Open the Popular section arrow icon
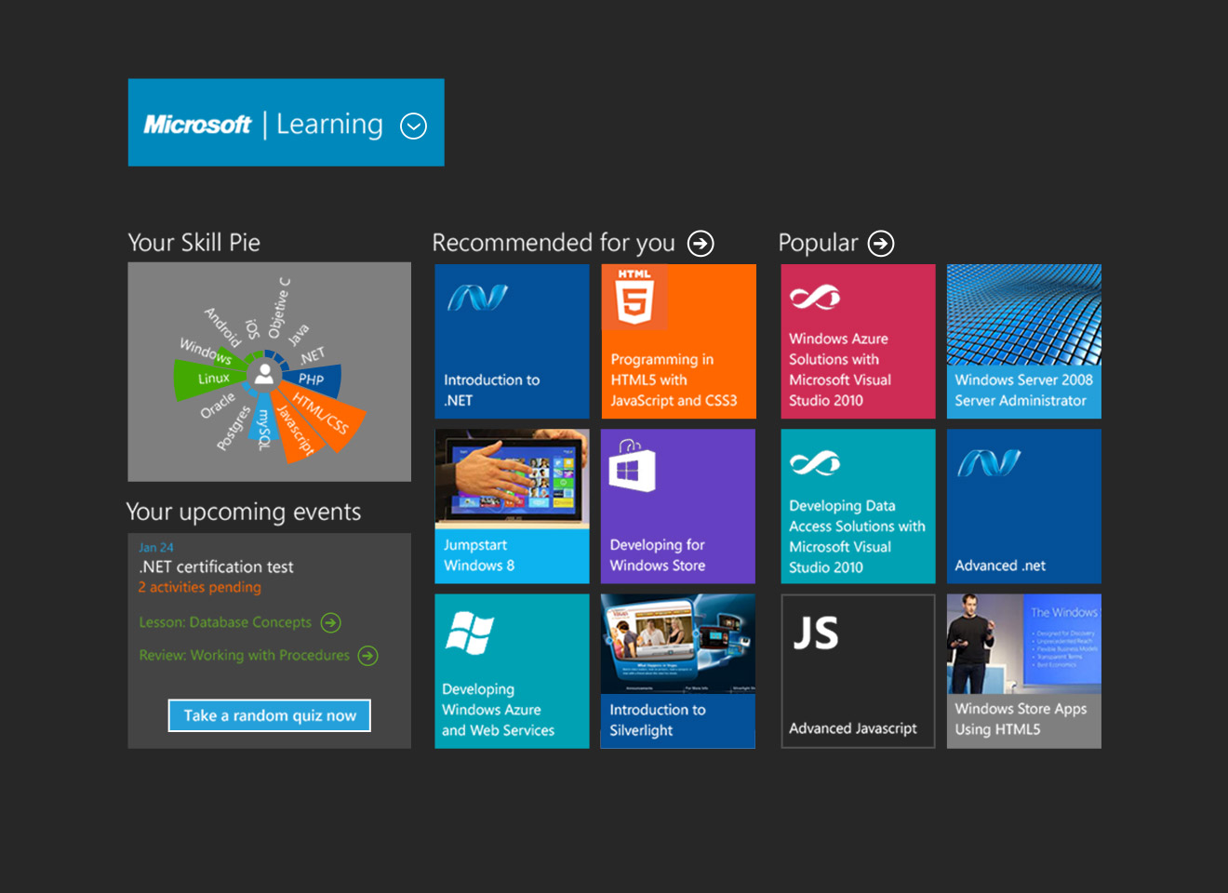 click(881, 244)
